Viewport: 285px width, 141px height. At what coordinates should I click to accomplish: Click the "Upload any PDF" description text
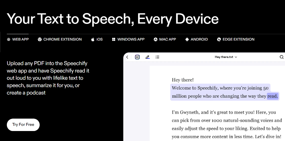(48, 78)
